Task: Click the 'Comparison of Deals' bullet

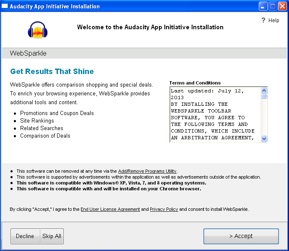Action: [45, 136]
